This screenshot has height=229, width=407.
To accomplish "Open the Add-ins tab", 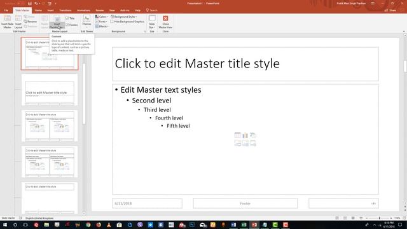I will point(125,10).
